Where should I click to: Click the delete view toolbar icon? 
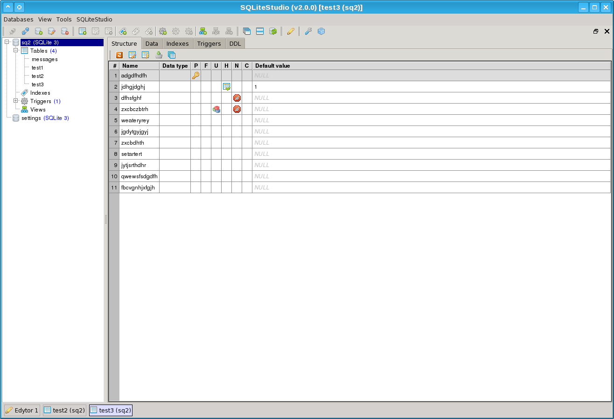[229, 31]
